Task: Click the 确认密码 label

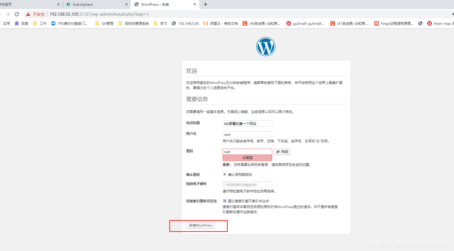Action: pyautogui.click(x=193, y=175)
